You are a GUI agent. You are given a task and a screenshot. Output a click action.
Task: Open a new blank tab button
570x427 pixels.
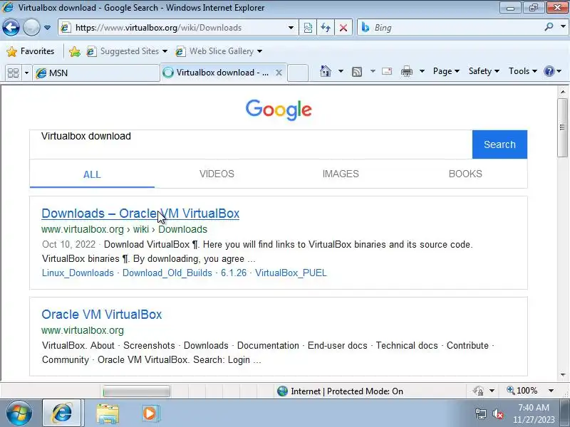pyautogui.click(x=298, y=73)
